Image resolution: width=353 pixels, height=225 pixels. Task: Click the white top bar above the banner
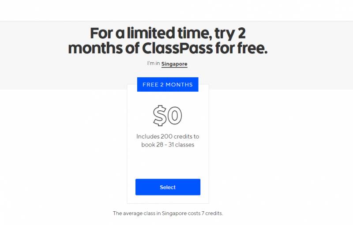(x=176, y=10)
